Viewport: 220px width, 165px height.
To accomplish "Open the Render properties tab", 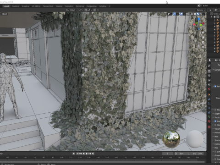I will point(209,71).
